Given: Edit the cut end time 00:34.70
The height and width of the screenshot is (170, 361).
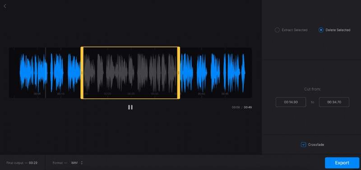Looking at the screenshot, I should coord(334,102).
